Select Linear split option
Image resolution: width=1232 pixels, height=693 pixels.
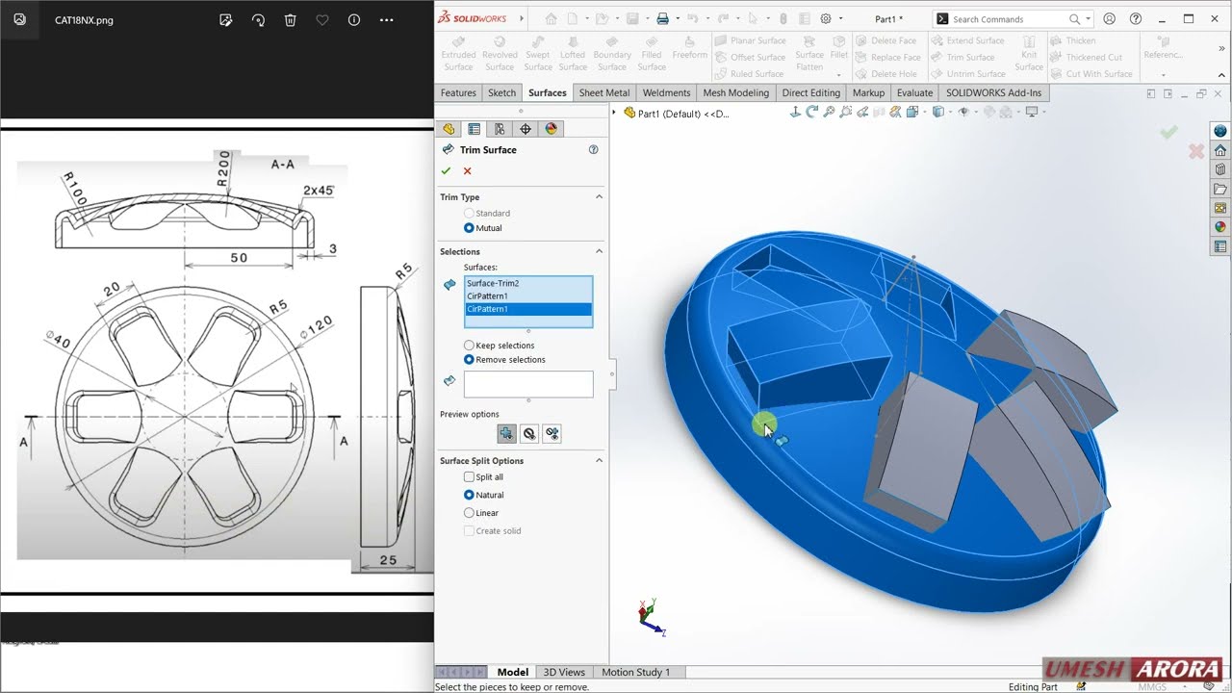[469, 513]
